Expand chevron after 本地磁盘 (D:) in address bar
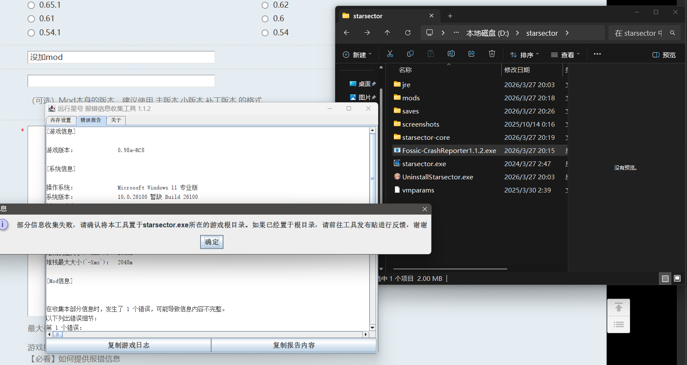The height and width of the screenshot is (365, 687). tap(517, 33)
